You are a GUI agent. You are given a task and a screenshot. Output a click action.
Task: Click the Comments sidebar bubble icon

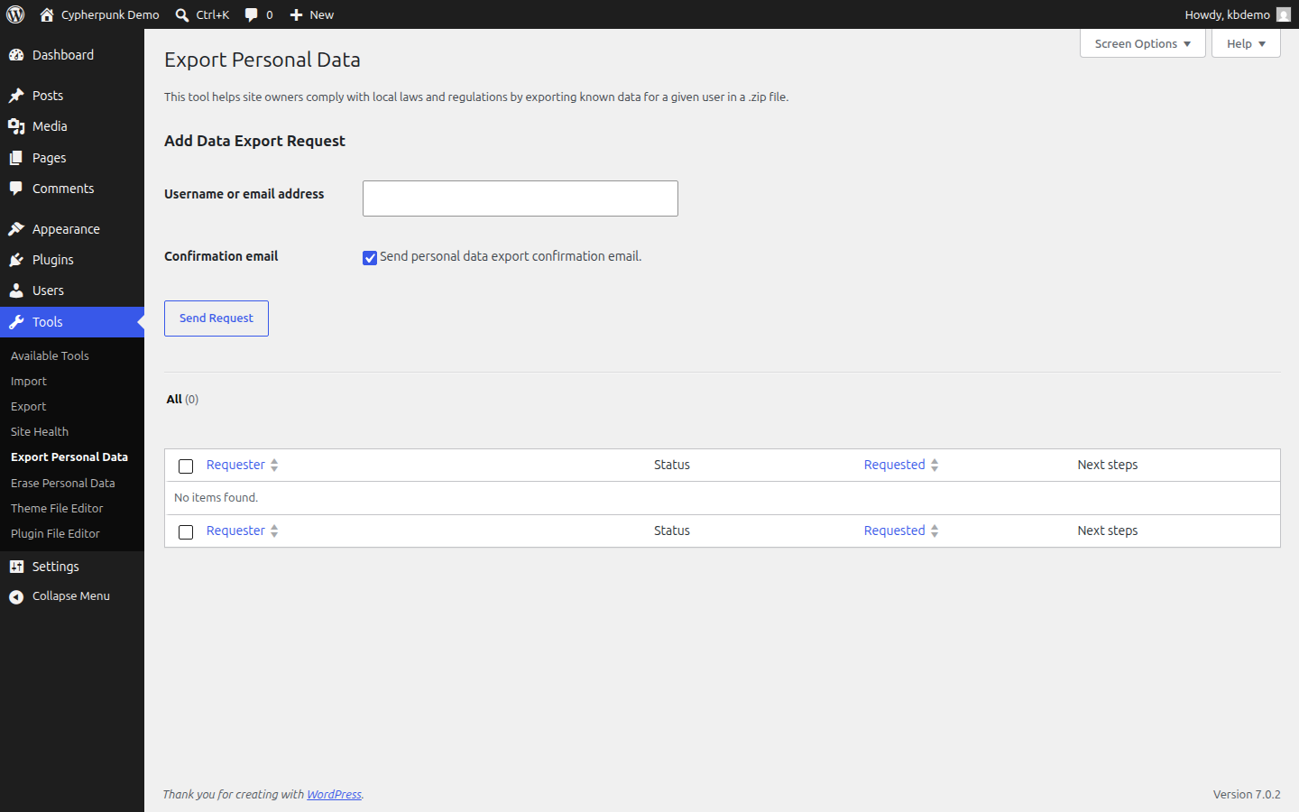coord(16,189)
